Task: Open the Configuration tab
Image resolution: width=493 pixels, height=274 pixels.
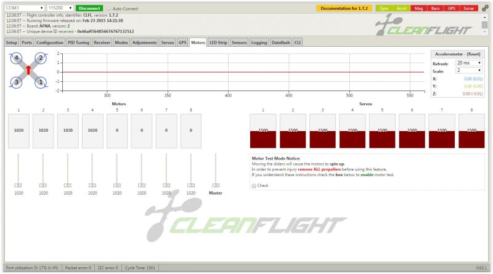Action: pyautogui.click(x=50, y=42)
